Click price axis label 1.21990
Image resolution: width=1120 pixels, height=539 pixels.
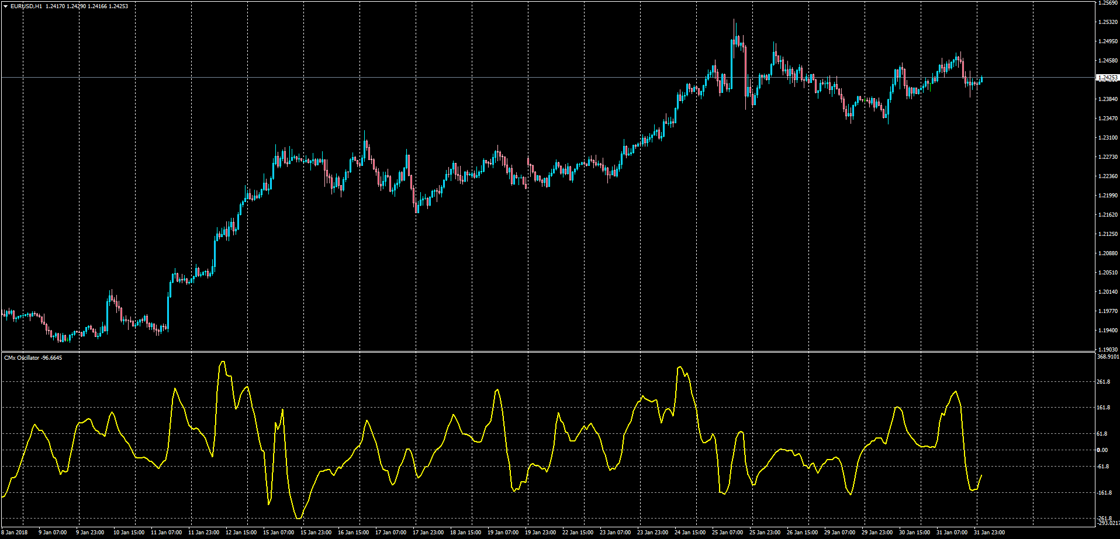point(1108,196)
